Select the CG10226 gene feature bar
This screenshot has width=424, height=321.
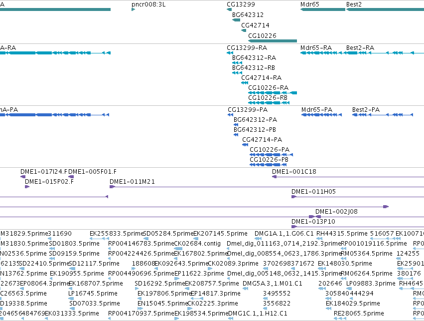click(273, 41)
